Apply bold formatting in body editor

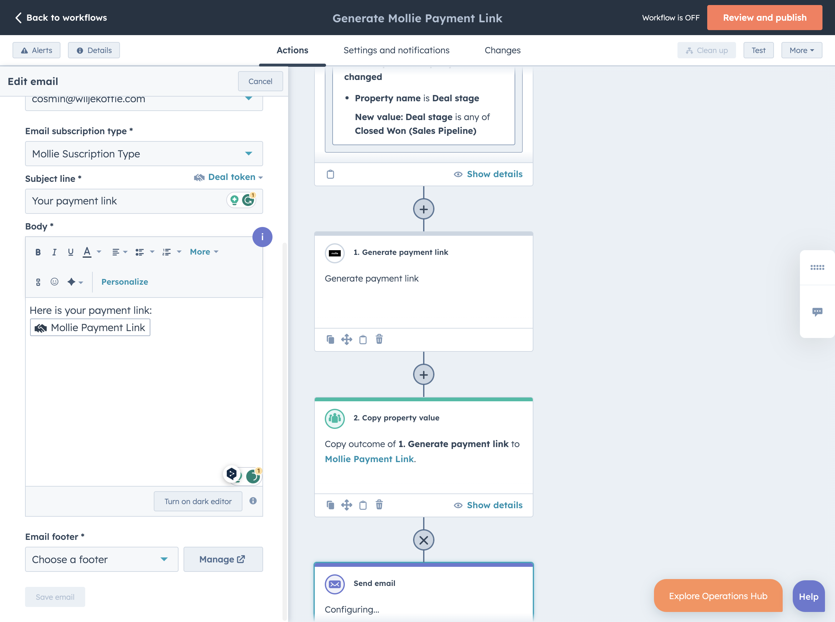click(38, 252)
